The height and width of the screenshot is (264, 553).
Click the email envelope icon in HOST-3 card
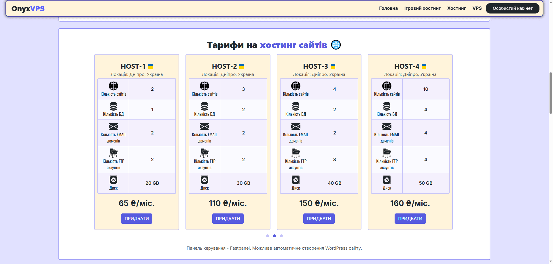pyautogui.click(x=296, y=126)
